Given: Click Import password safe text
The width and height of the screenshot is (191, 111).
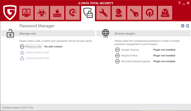Looking at the screenshot, I should tap(38, 52).
